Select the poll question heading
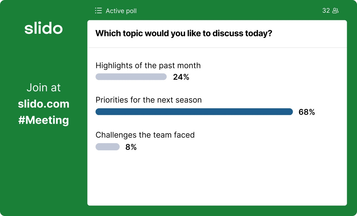Screen dimensions: 357x216 tap(184, 33)
